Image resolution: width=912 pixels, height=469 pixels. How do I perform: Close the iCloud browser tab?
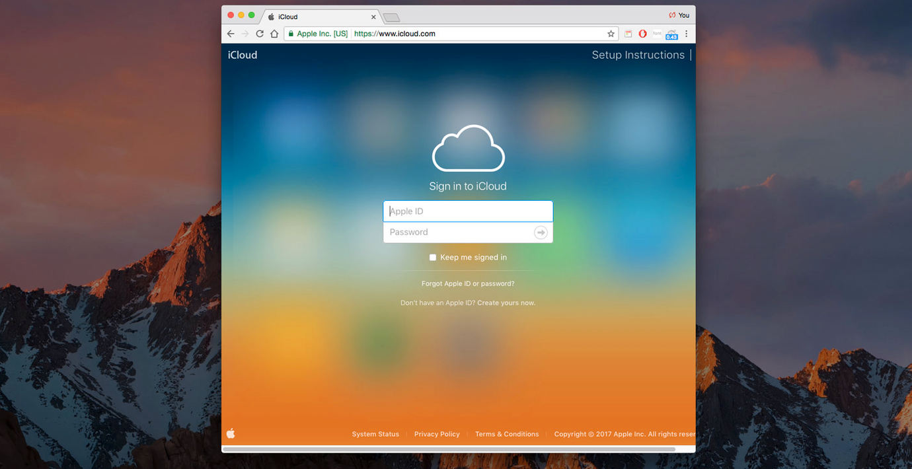click(x=373, y=17)
